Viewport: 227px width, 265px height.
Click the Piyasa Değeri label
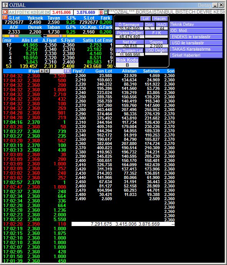coord(130,33)
